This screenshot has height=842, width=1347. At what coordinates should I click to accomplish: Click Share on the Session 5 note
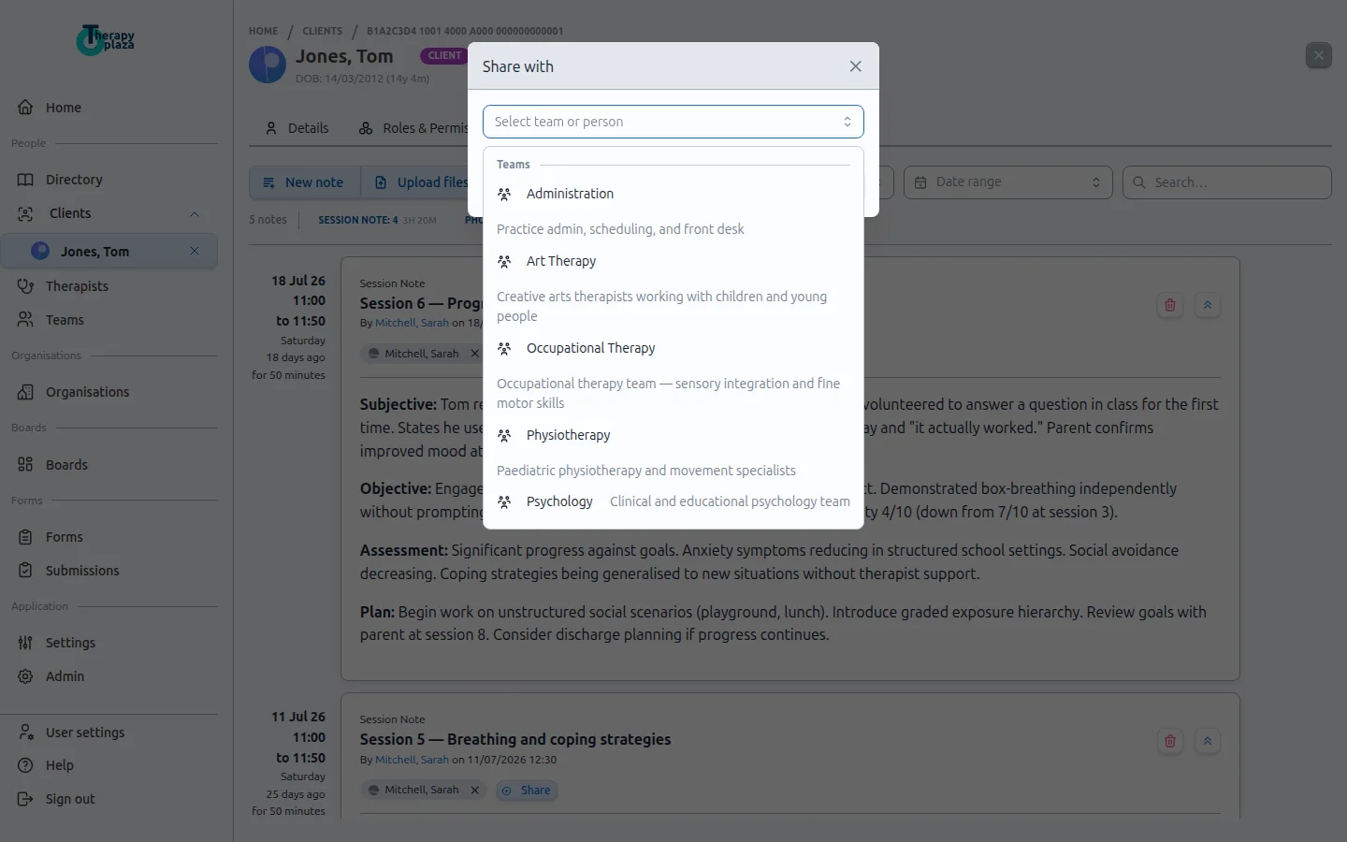(x=527, y=791)
